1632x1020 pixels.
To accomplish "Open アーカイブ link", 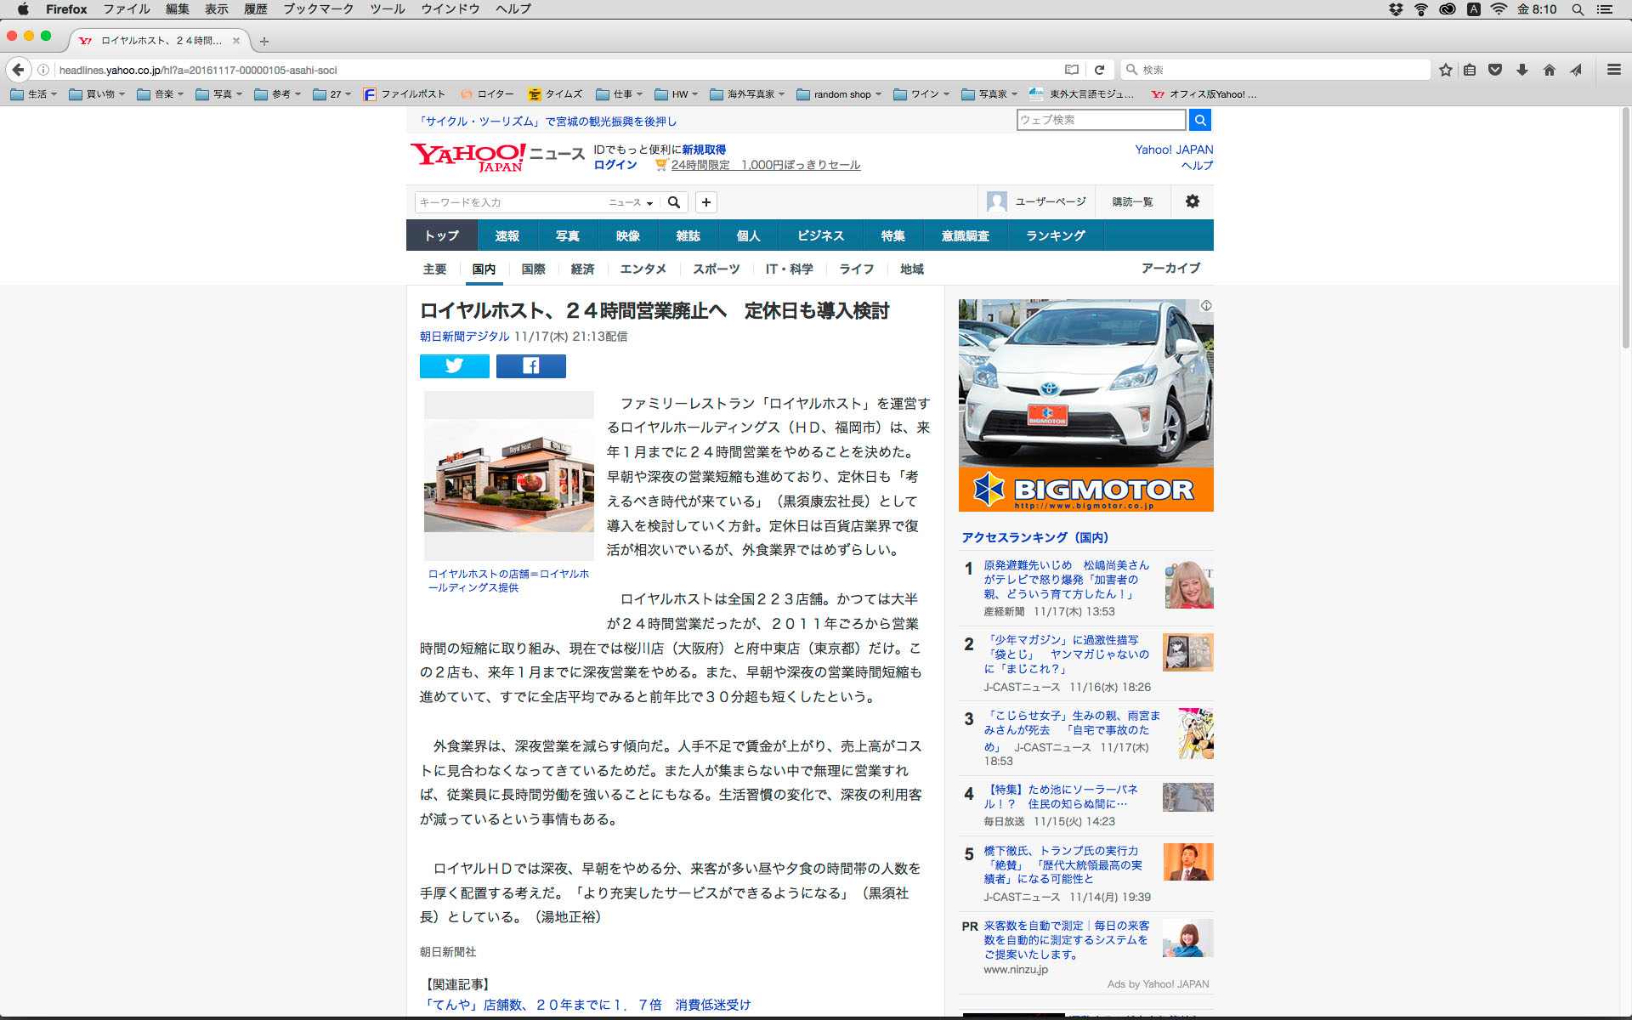I will point(1170,268).
